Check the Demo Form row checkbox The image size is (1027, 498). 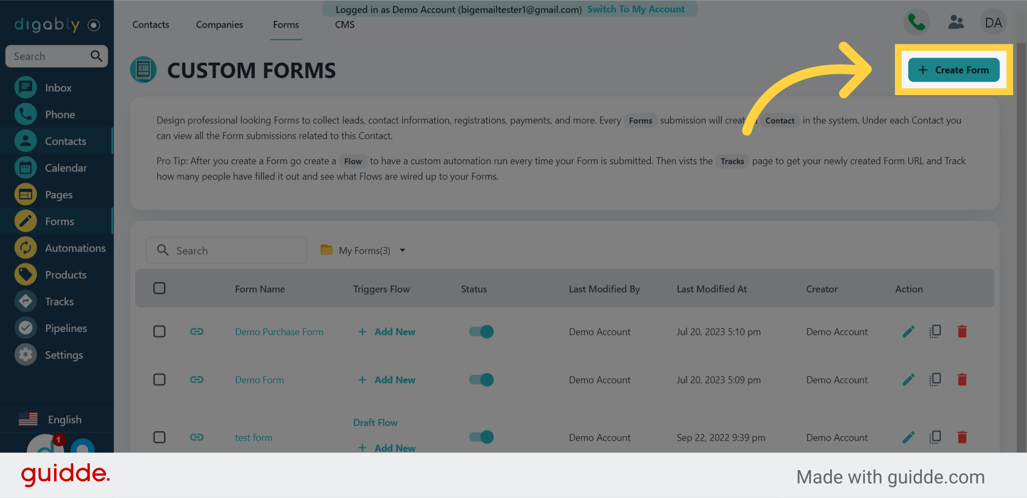pos(159,380)
